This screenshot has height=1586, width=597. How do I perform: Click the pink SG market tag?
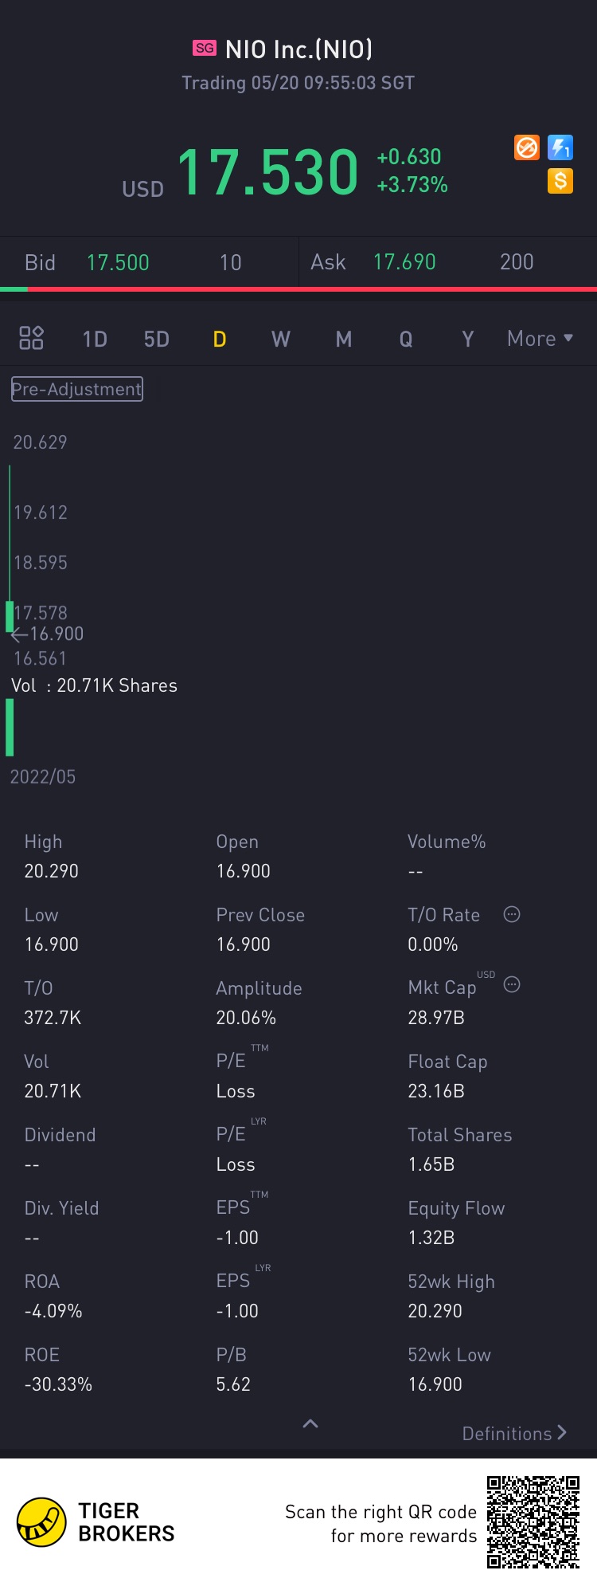pyautogui.click(x=205, y=48)
